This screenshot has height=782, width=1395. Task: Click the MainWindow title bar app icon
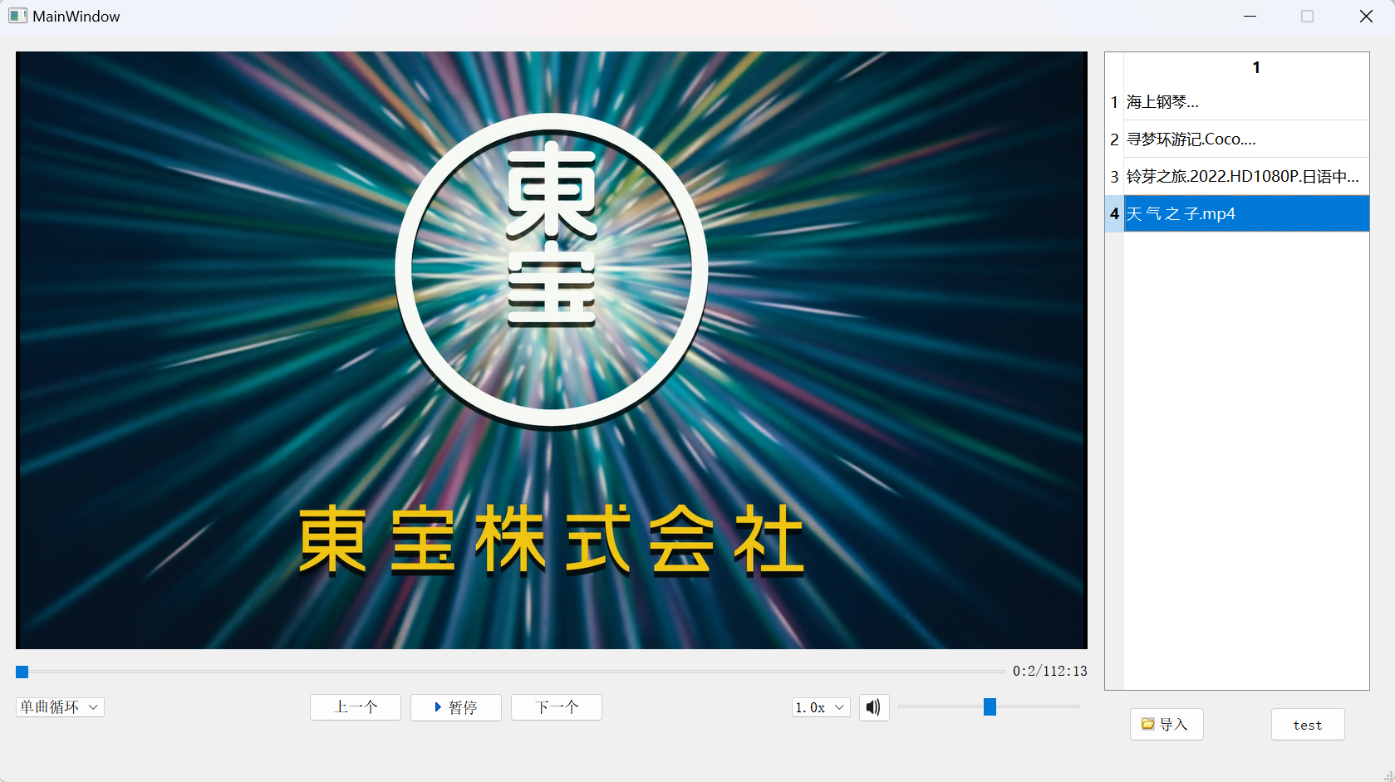(x=17, y=16)
